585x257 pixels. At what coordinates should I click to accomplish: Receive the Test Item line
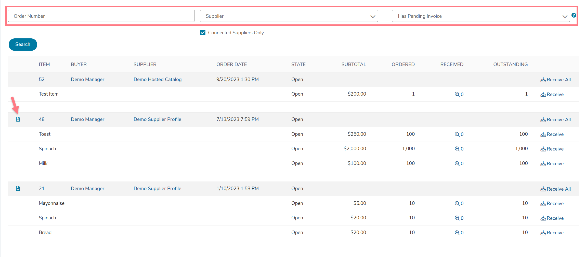click(x=552, y=94)
